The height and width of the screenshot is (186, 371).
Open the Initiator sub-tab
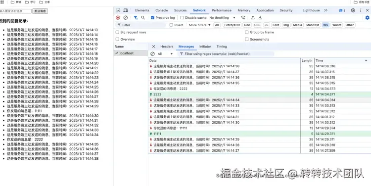[205, 46]
